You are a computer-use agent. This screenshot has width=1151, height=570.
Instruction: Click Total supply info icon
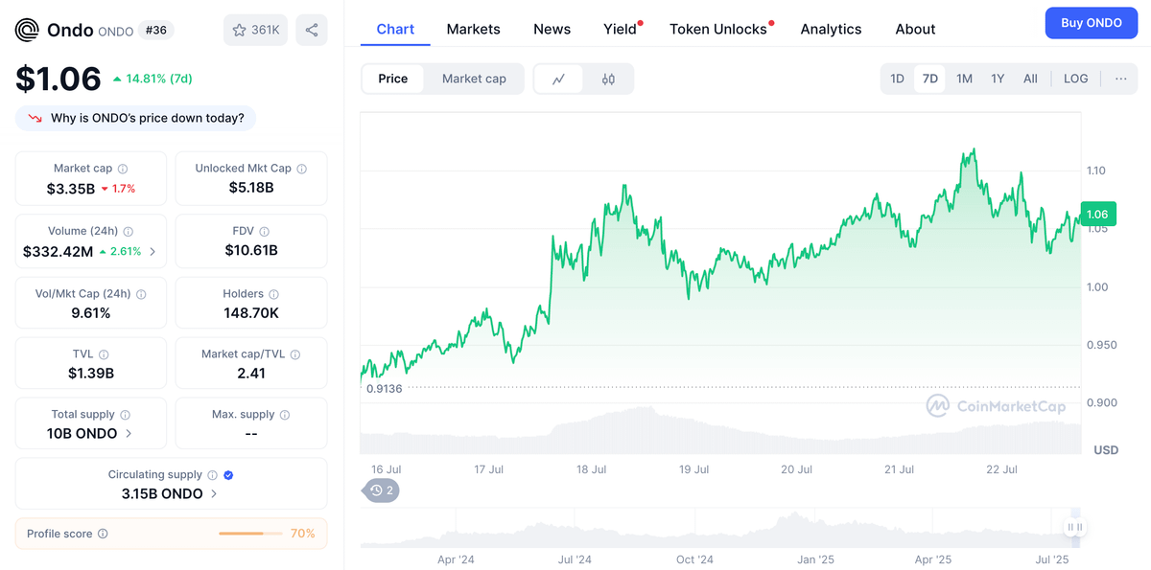[x=125, y=415]
